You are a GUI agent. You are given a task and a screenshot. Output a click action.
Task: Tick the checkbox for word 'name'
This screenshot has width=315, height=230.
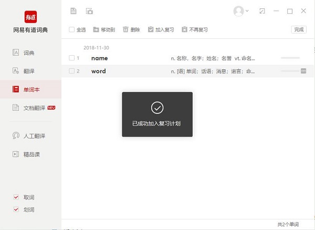[72, 58]
